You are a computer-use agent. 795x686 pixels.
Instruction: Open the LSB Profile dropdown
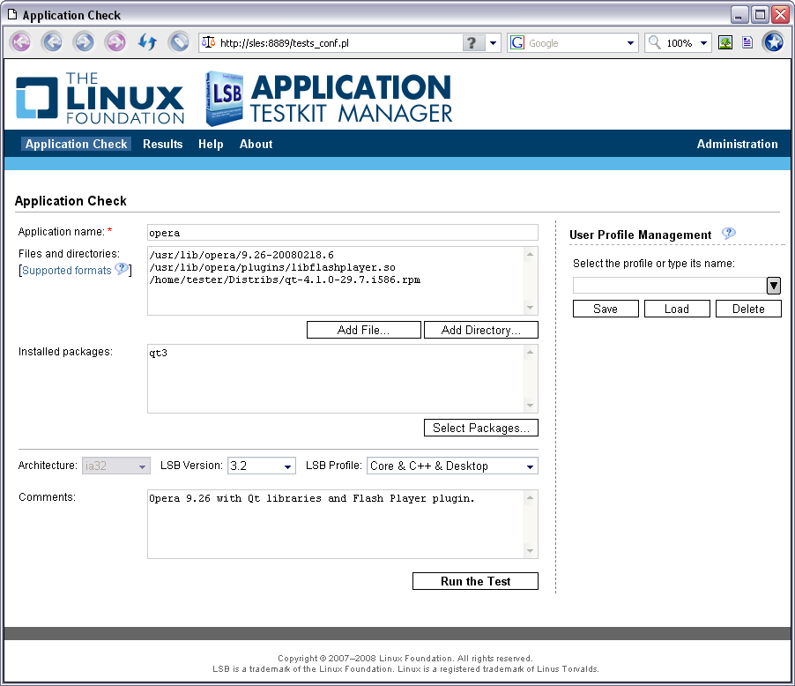point(452,466)
